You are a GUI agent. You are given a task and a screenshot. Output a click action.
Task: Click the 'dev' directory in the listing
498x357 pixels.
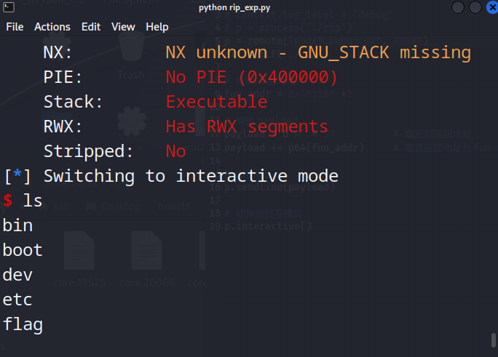click(x=17, y=275)
